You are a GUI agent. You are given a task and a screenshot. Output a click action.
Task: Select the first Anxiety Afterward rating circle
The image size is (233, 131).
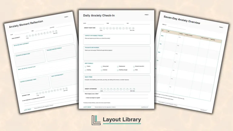pyautogui.click(x=102, y=89)
